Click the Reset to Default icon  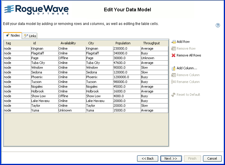(174, 95)
